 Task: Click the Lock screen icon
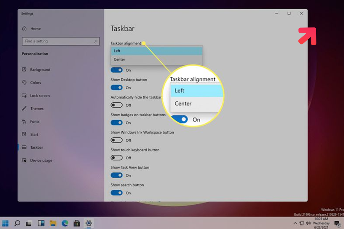24,95
